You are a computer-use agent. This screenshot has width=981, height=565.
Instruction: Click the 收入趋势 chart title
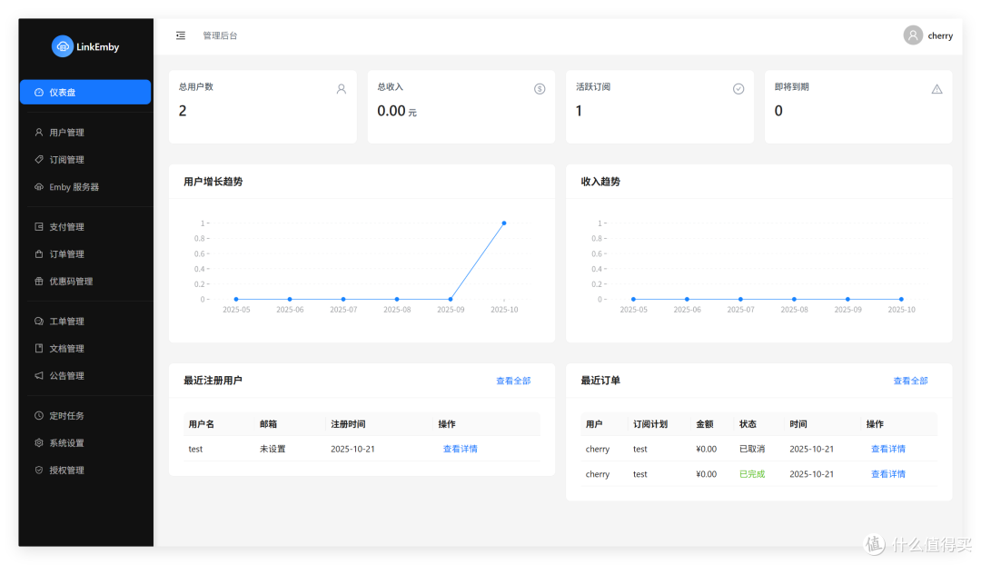[x=600, y=182]
